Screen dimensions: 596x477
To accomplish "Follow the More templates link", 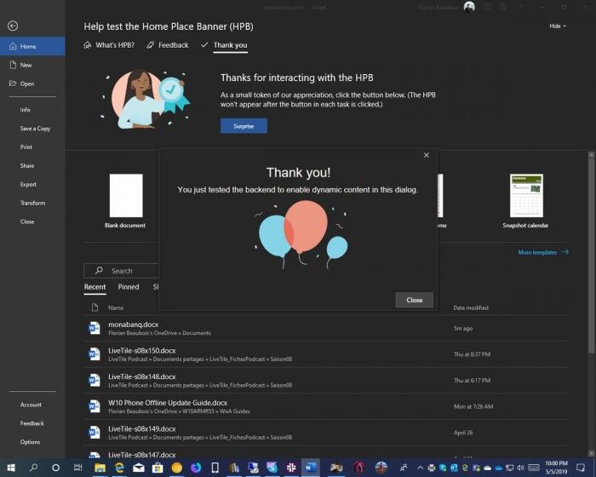I will click(x=543, y=252).
